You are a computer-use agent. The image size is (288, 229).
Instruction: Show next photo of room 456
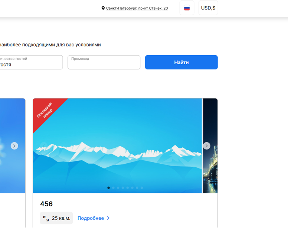click(207, 146)
